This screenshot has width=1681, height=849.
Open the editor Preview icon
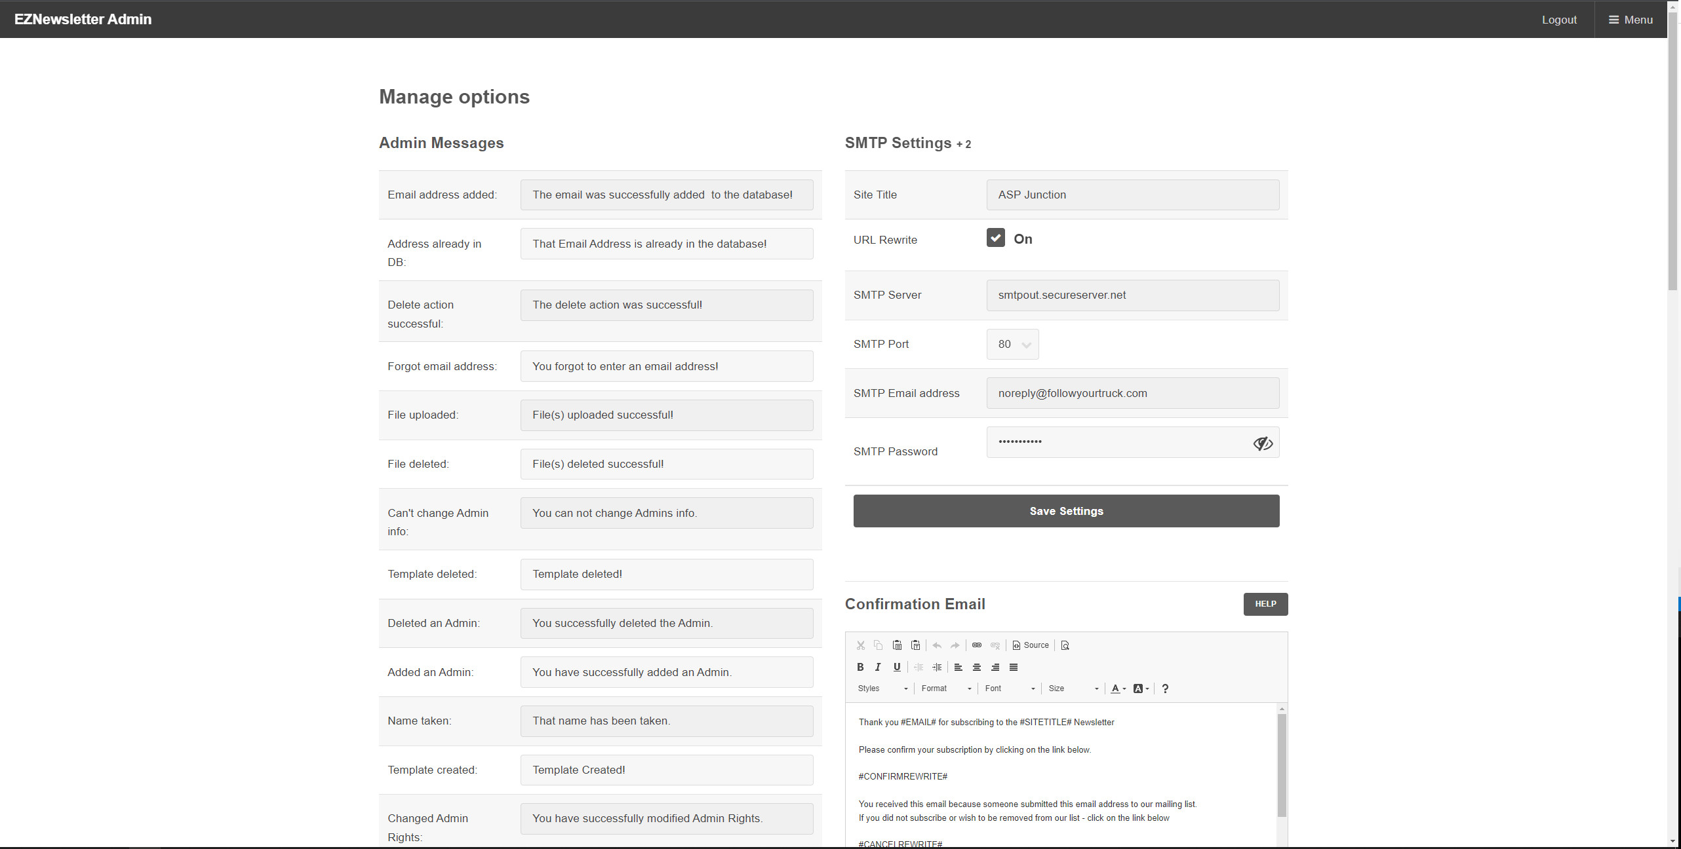[1065, 645]
